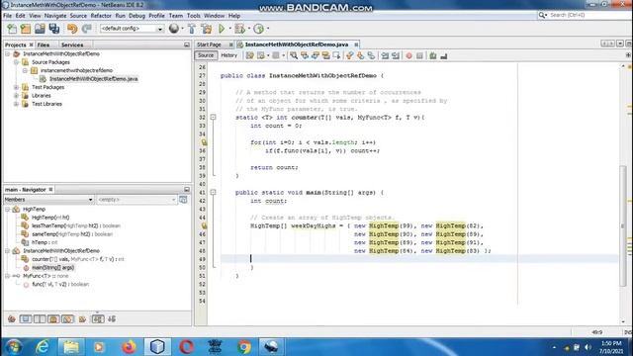Open the Debug menu
Image resolution: width=633 pixels, height=356 pixels.
click(136, 16)
